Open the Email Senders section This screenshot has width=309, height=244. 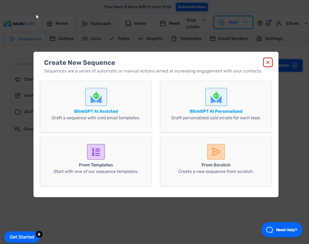pyautogui.click(x=229, y=39)
